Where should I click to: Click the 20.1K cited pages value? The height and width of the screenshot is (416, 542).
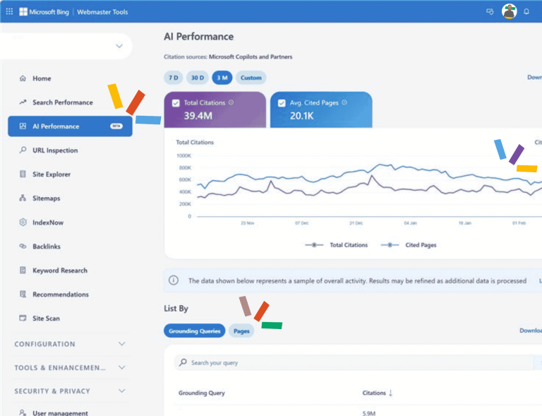click(301, 116)
